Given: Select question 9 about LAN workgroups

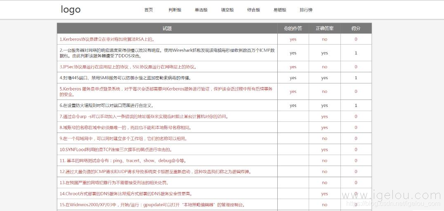Looking at the screenshot, I should (123, 138).
